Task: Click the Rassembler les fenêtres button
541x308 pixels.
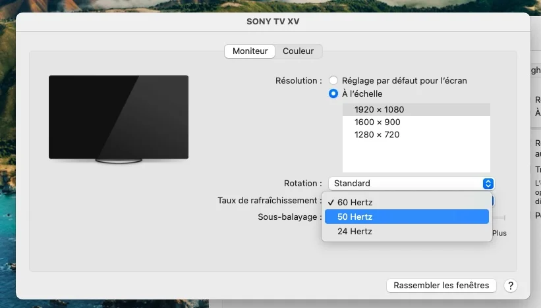Action: click(x=441, y=285)
